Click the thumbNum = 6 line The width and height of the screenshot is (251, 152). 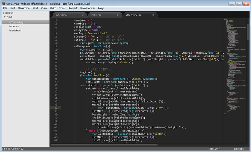coord(84,20)
